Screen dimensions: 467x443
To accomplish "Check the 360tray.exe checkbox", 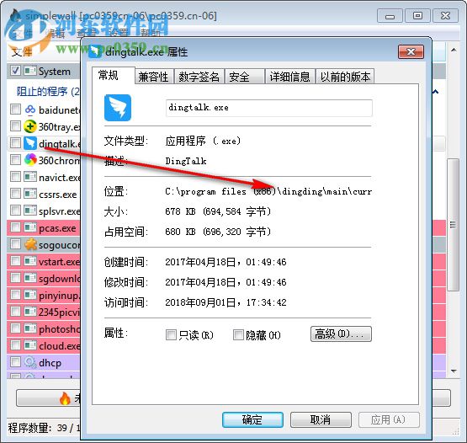I will click(x=15, y=126).
